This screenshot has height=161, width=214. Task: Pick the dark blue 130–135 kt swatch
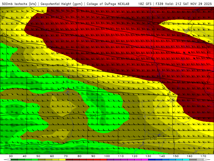point(152,160)
